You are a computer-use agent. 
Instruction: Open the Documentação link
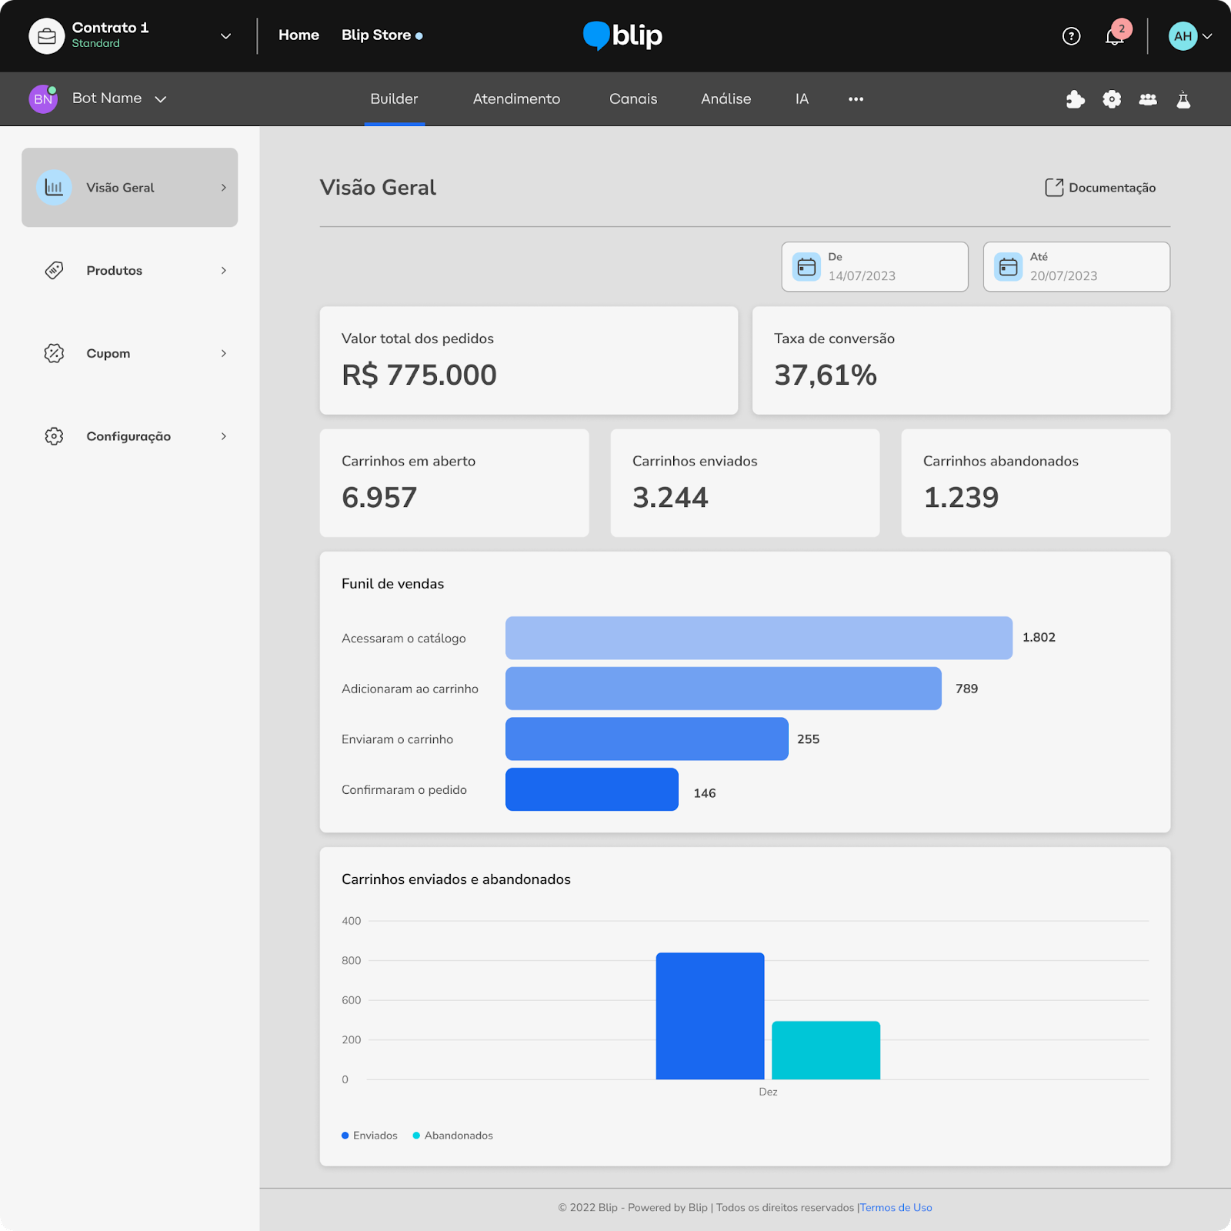[1100, 188]
